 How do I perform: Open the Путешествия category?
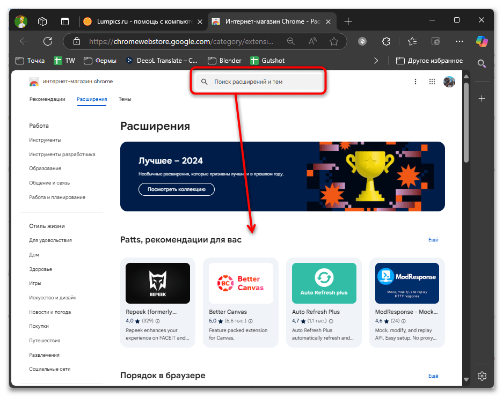(x=45, y=341)
